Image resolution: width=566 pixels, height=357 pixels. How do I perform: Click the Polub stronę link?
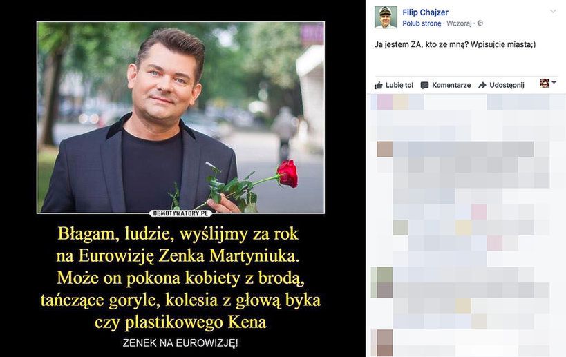coord(422,23)
